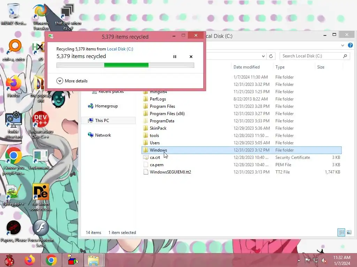Open the network tray icon

[316, 260]
